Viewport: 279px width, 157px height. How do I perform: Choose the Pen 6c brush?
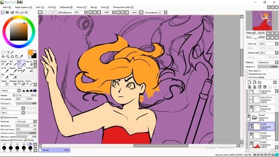(13, 63)
